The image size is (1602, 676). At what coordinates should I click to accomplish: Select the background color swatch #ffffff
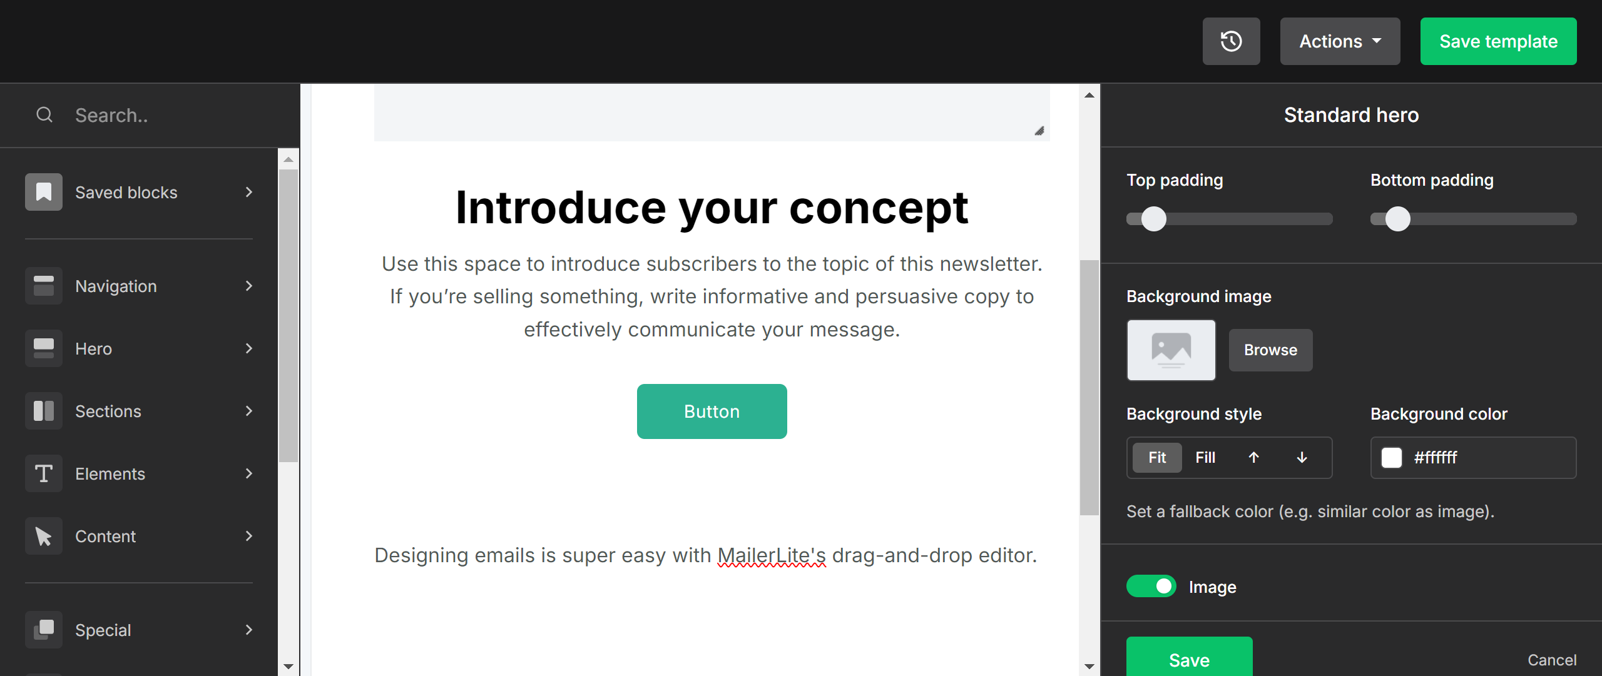[x=1392, y=458]
